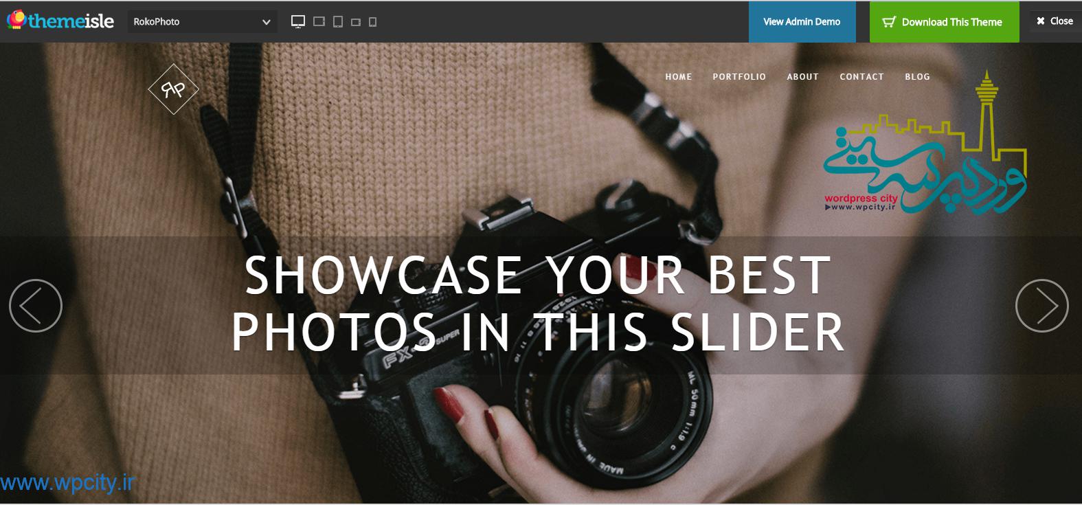Open the RokoPhoto theme selector dropdown
Screen dimensions: 1082x505
coord(202,22)
